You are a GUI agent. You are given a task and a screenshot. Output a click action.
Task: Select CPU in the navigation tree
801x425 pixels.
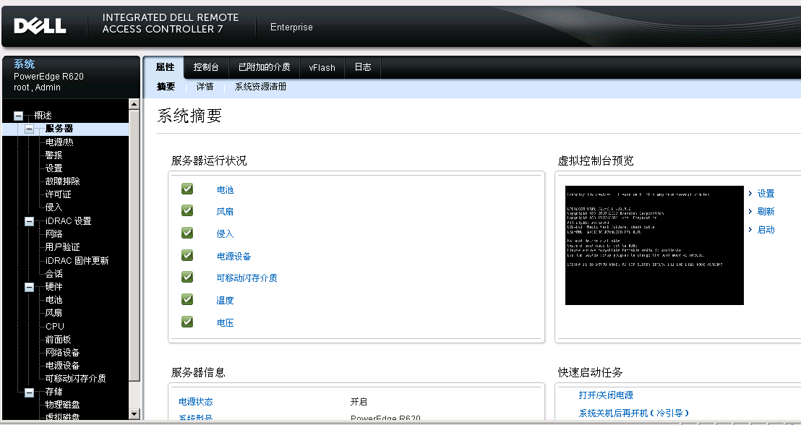click(x=55, y=327)
